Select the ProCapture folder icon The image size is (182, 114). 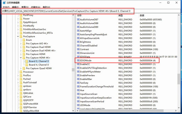[21, 37]
